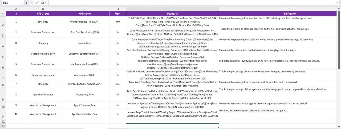Click the Agent Absenteeism Rate cell
This screenshot has height=129, width=341.
click(x=84, y=114)
